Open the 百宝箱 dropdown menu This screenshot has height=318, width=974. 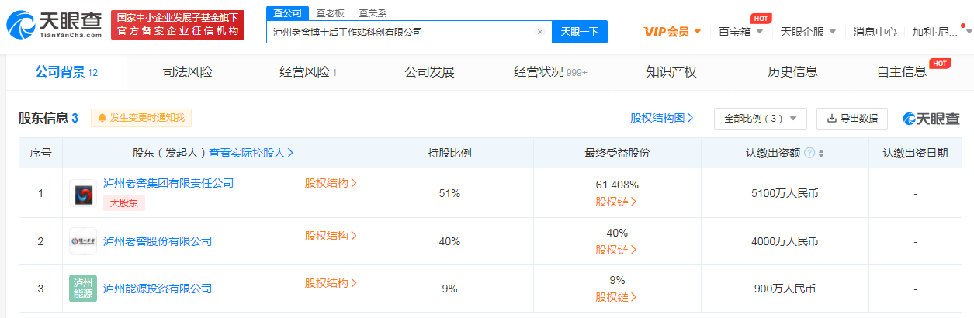pos(740,32)
